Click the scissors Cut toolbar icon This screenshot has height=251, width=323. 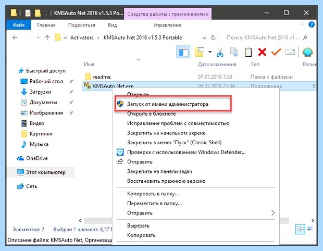[220, 52]
